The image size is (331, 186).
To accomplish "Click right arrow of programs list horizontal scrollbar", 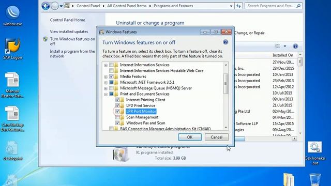I will click(294, 138).
